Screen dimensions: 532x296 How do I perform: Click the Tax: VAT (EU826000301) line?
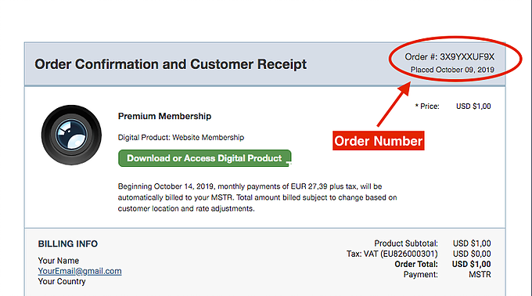point(392,254)
